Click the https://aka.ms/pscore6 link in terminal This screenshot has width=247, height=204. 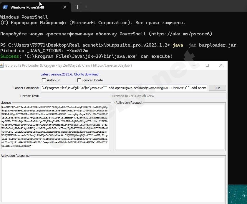point(180,34)
